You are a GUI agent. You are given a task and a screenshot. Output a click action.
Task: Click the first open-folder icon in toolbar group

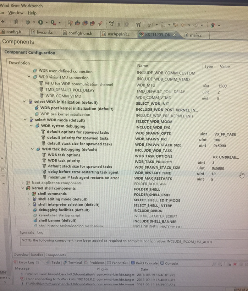coord(78,23)
